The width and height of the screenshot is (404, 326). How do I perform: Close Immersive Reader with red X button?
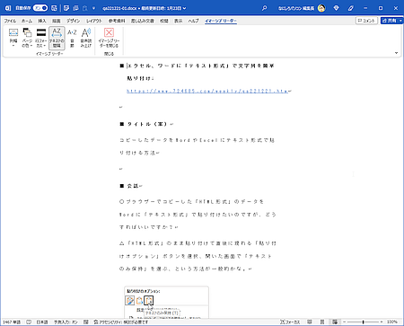point(109,38)
